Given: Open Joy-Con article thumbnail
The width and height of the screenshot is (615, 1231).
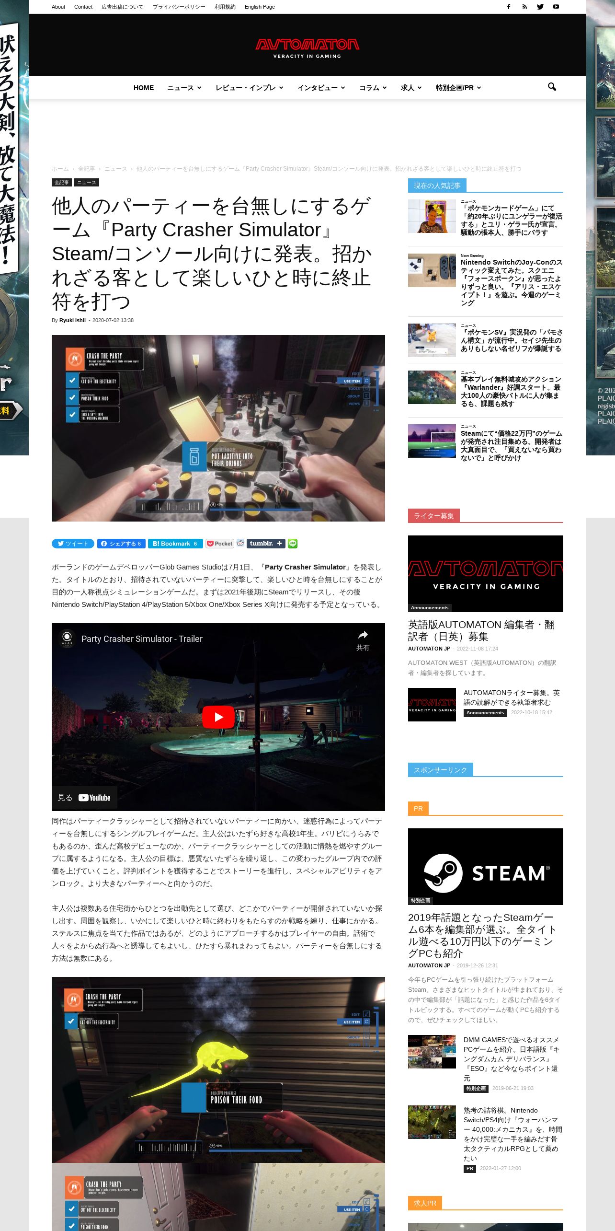Looking at the screenshot, I should pyautogui.click(x=432, y=270).
